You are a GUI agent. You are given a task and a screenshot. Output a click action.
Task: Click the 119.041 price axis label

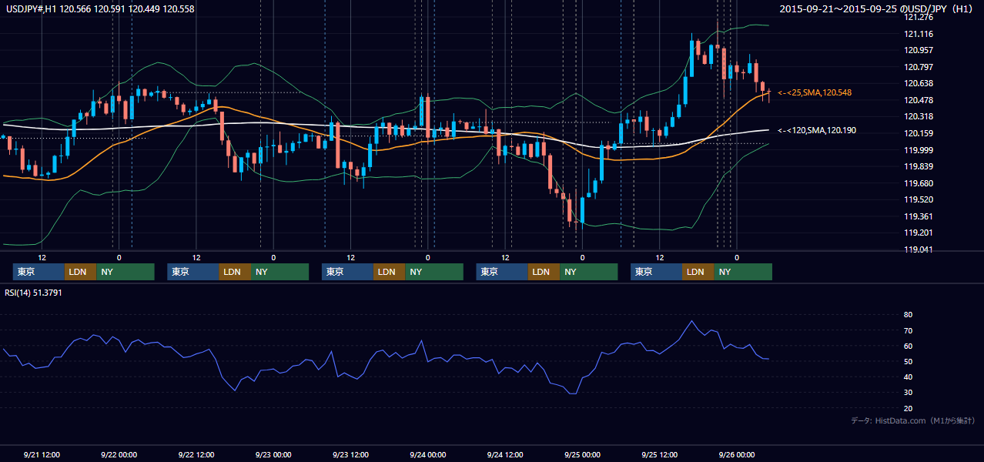919,249
